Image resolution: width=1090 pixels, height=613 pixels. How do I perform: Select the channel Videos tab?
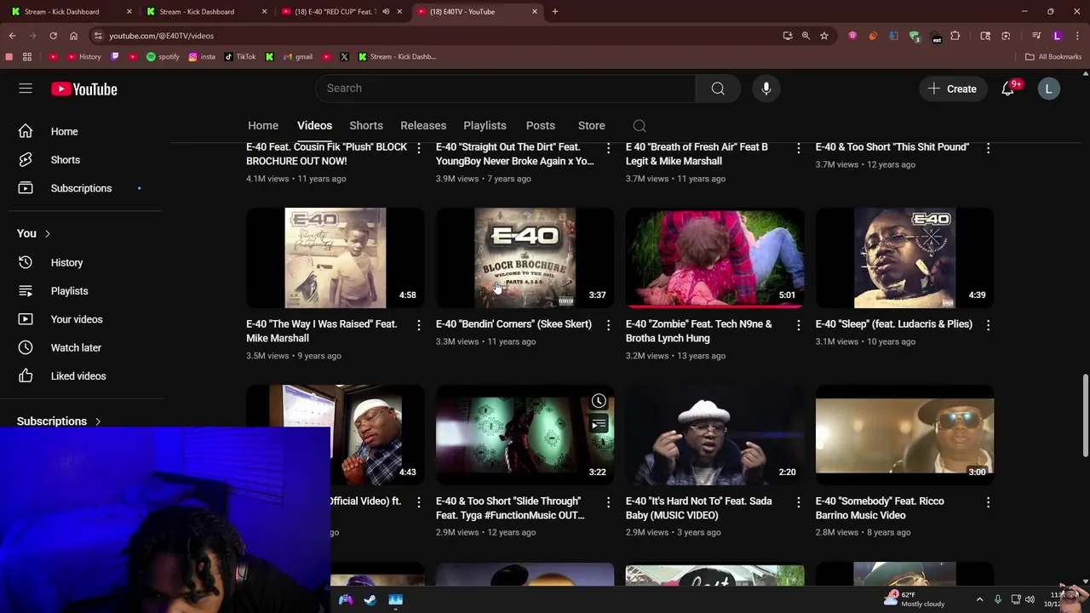(x=314, y=125)
